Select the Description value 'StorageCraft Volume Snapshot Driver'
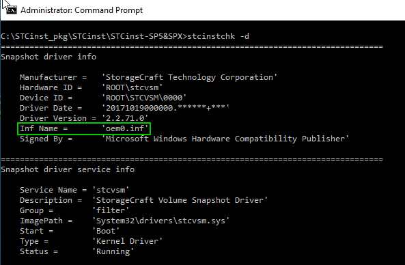Screen dimensions: 405x265 point(180,200)
